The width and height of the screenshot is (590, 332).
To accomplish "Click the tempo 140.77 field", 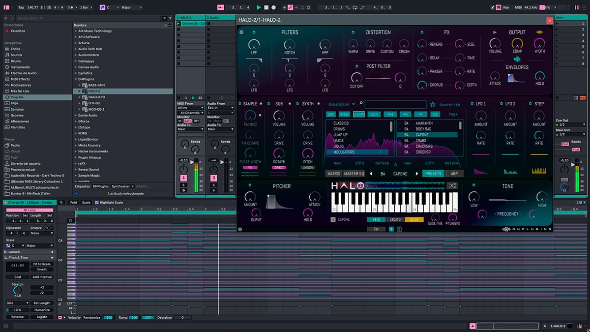I will (33, 7).
